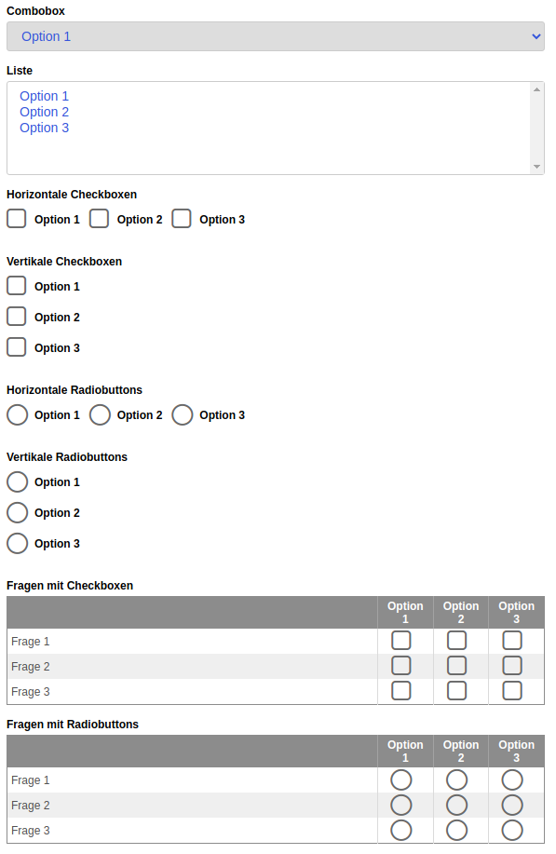Screen dimensions: 556x854
Task: Check Option 3 under Horizontale Checkboxen
Action: [x=182, y=219]
